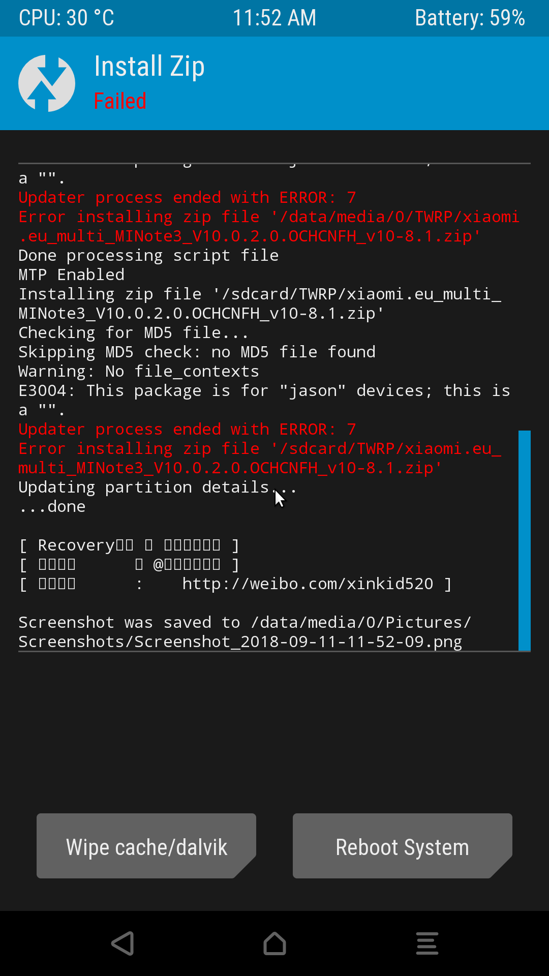Tap the red Failed status text
549x976 pixels.
coord(120,101)
